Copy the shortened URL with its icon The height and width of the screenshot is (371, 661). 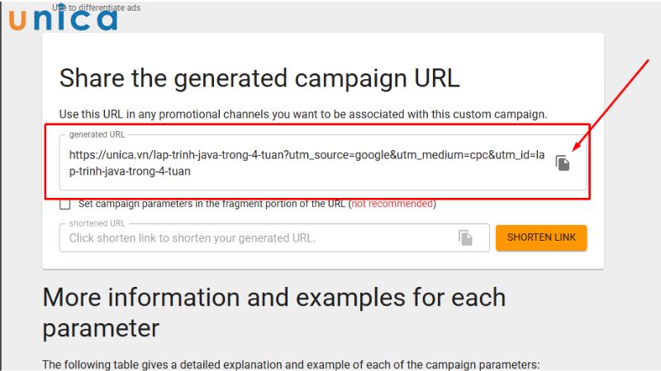[466, 238]
